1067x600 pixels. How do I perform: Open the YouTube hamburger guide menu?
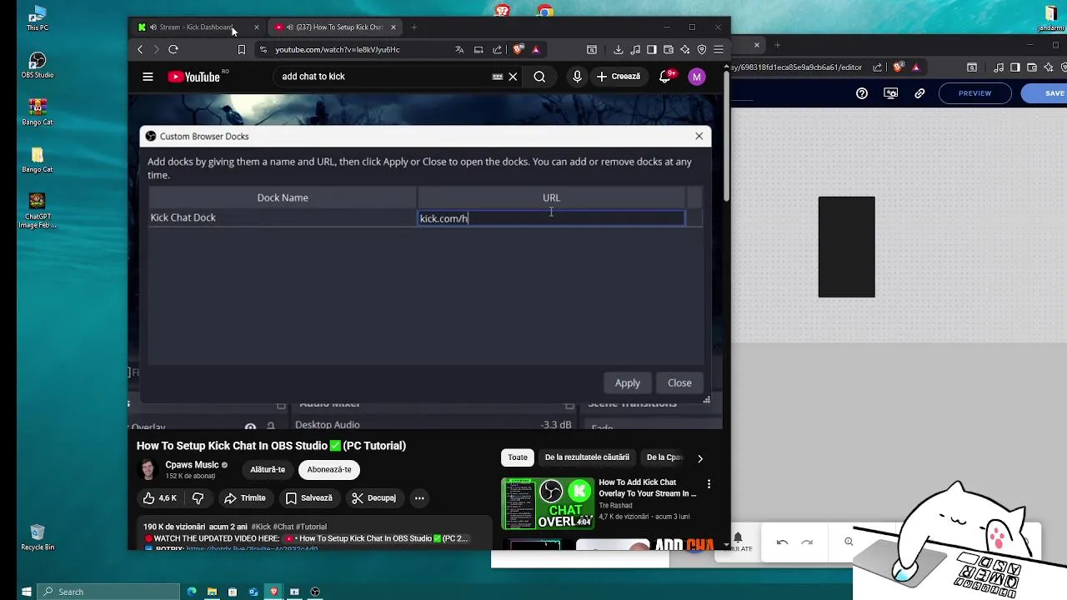coord(148,77)
